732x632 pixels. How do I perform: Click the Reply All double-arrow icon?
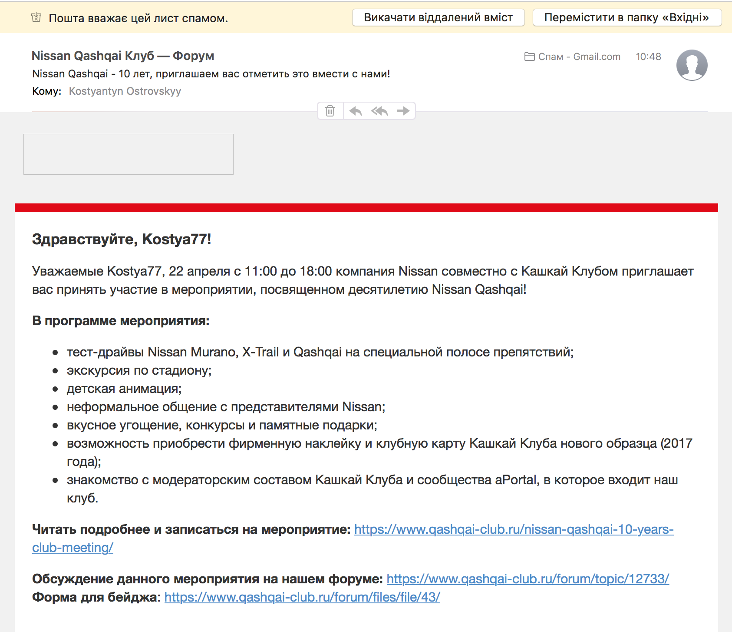[379, 111]
